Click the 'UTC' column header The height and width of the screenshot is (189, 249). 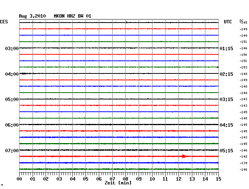tap(228, 22)
